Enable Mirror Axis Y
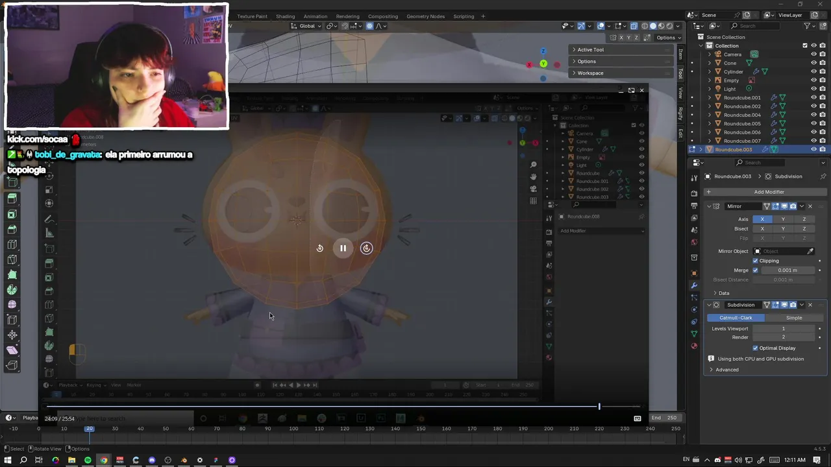The image size is (831, 467). point(783,219)
